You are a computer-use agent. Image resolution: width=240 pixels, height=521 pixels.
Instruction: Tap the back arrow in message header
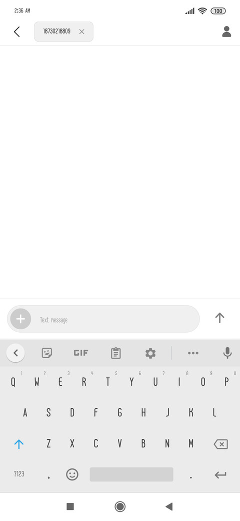click(17, 32)
